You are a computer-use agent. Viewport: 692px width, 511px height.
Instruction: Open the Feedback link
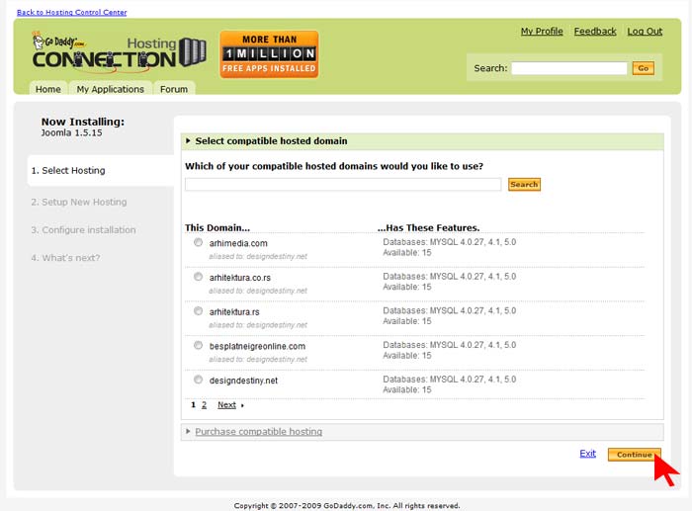click(x=595, y=32)
